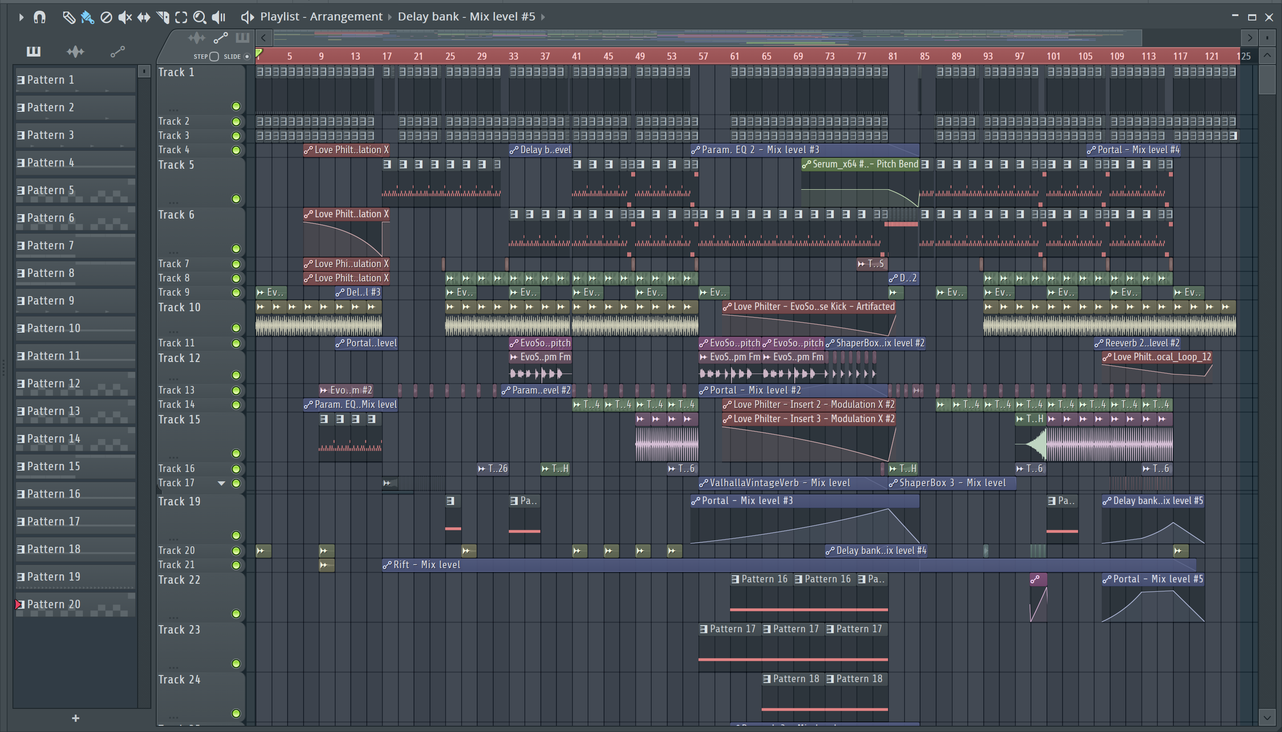Click the timeline left scroll arrow
The height and width of the screenshot is (732, 1282).
264,38
